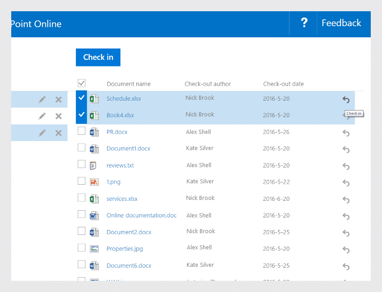Screen dimensions: 382x292
Task: Check the 1.png row checkbox
Action: (82, 181)
